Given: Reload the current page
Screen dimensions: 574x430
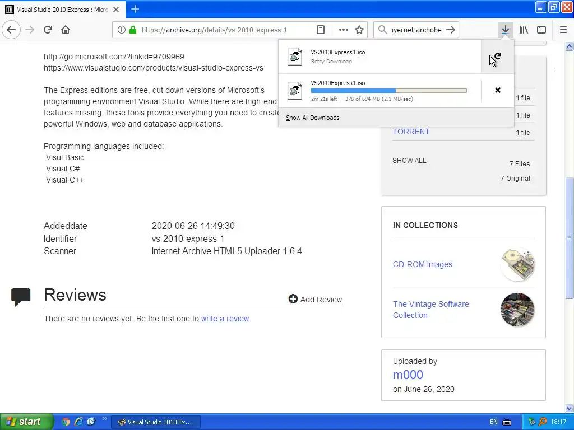Looking at the screenshot, I should (x=48, y=30).
